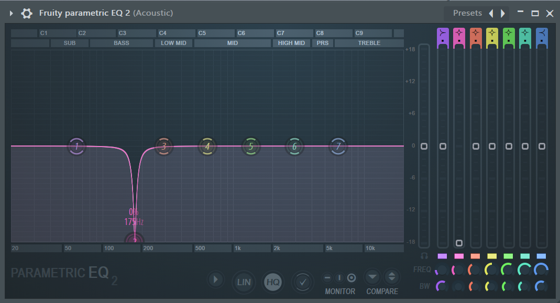560x303 pixels.
Task: Click the headphones solo icon
Action: 424,256
